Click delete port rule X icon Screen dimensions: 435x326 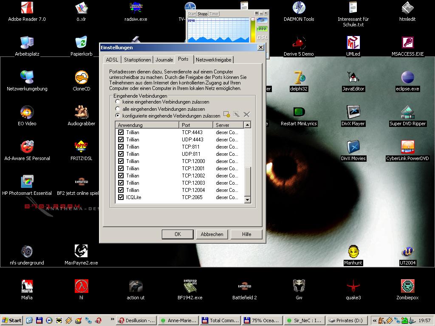(246, 114)
